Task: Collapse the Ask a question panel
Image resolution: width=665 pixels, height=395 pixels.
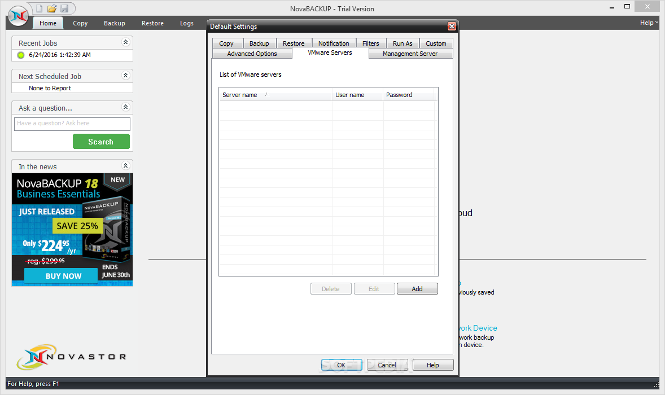Action: click(x=125, y=107)
